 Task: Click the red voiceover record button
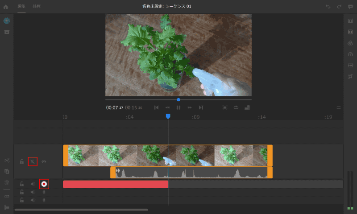tap(44, 184)
